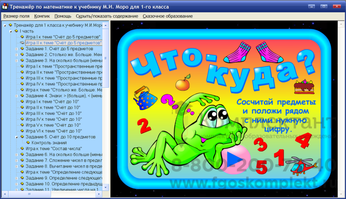Image resolution: width=346 pixels, height=199 pixels.
Task: Open the "Контроль знаний" item
Action: (49, 142)
